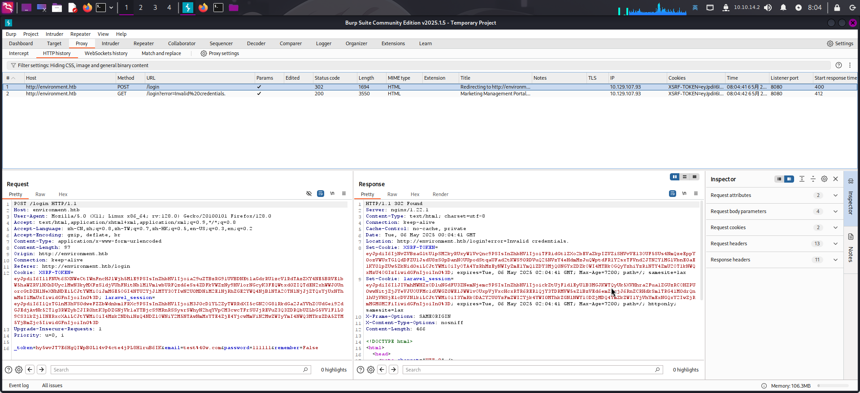
Task: Sort history by the # column
Action: point(13,78)
